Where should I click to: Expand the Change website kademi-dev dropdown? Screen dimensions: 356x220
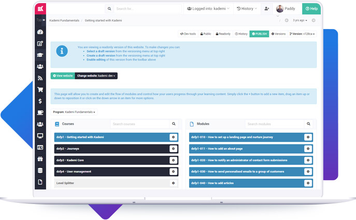96,76
